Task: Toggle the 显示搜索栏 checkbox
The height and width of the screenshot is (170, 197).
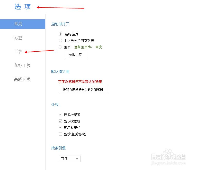Action: click(x=60, y=121)
